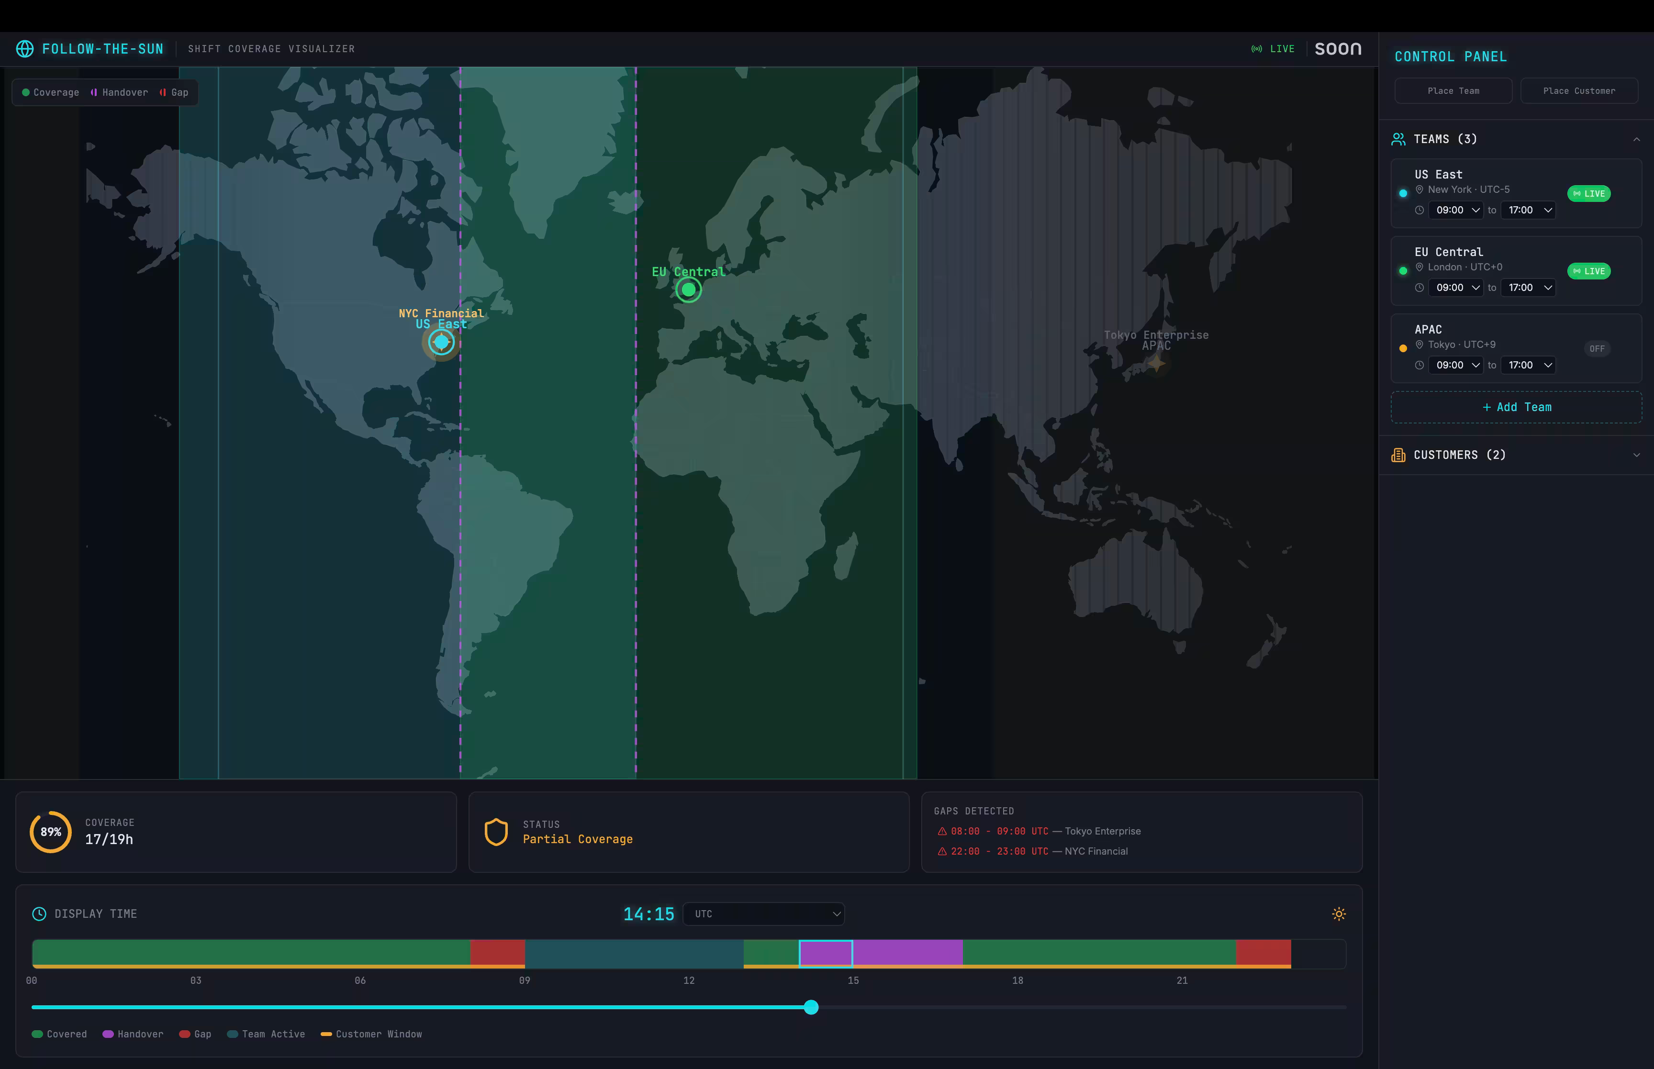Click the 08:00 - 09:00 UTC gap entry
This screenshot has height=1069, width=1654.
[1039, 831]
